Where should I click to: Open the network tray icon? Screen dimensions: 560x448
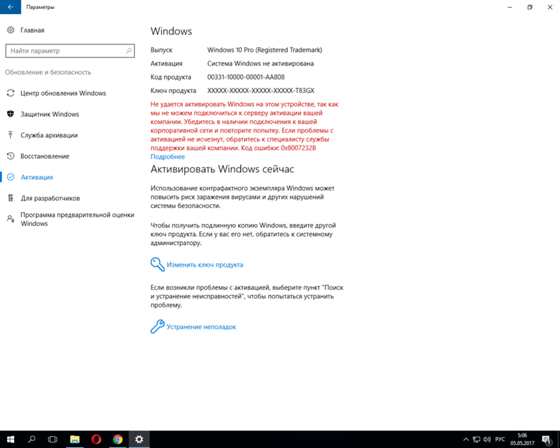477,440
